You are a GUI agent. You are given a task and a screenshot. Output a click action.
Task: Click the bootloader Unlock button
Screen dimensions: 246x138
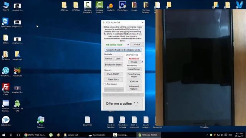coord(108,59)
